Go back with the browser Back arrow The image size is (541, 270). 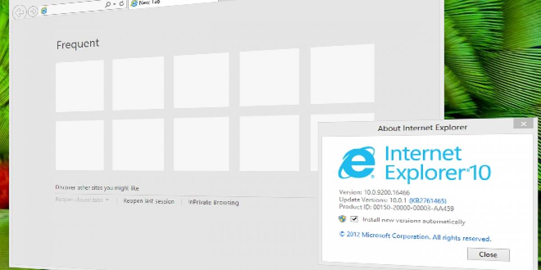(19, 13)
